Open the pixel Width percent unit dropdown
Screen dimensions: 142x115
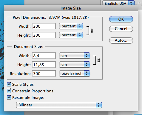point(71,26)
